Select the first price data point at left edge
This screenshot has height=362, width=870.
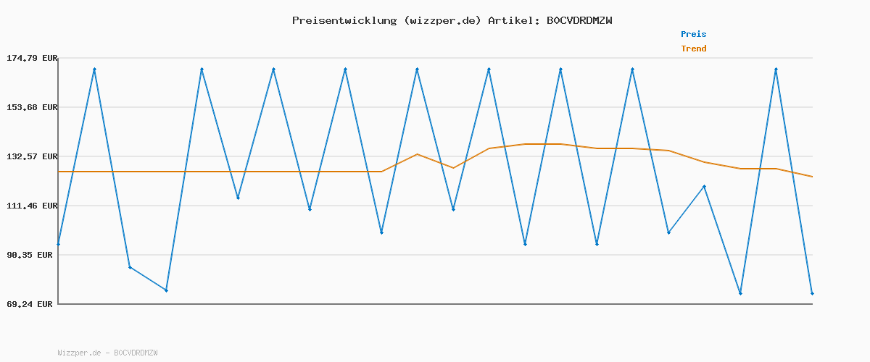(x=59, y=244)
